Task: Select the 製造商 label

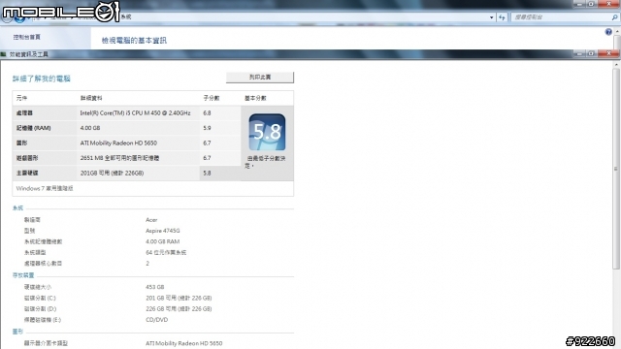Action: point(32,220)
